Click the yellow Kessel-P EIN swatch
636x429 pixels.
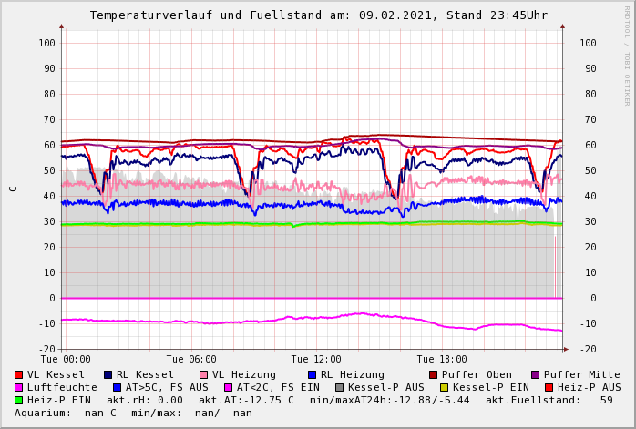tap(444, 387)
